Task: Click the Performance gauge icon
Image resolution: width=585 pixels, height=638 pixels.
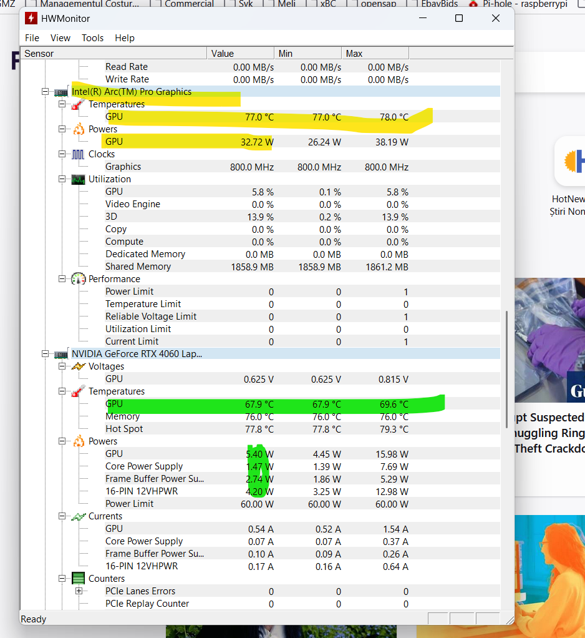Action: click(79, 279)
